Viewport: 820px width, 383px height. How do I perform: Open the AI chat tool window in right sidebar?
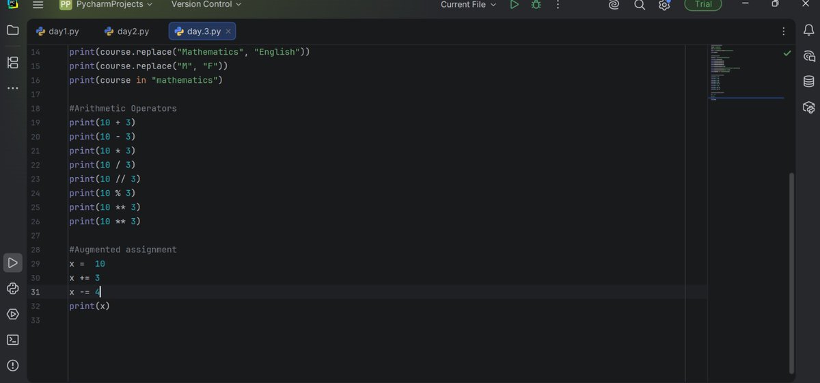tap(808, 56)
